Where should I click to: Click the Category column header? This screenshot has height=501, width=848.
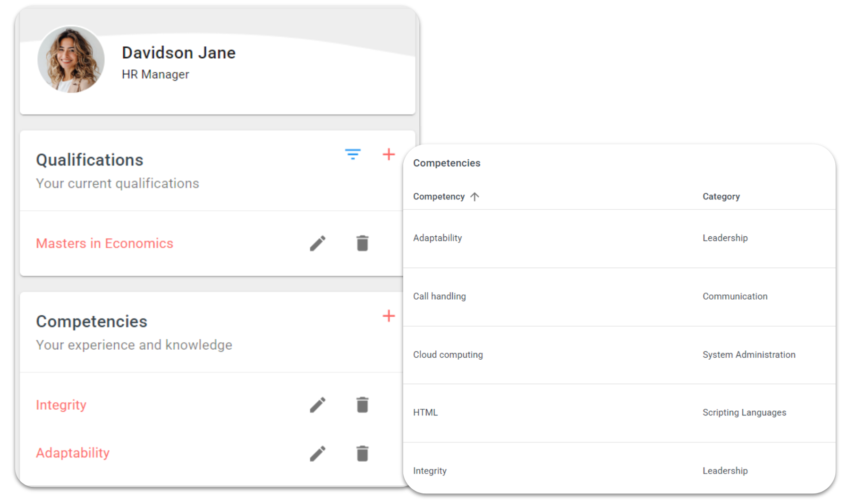point(721,197)
